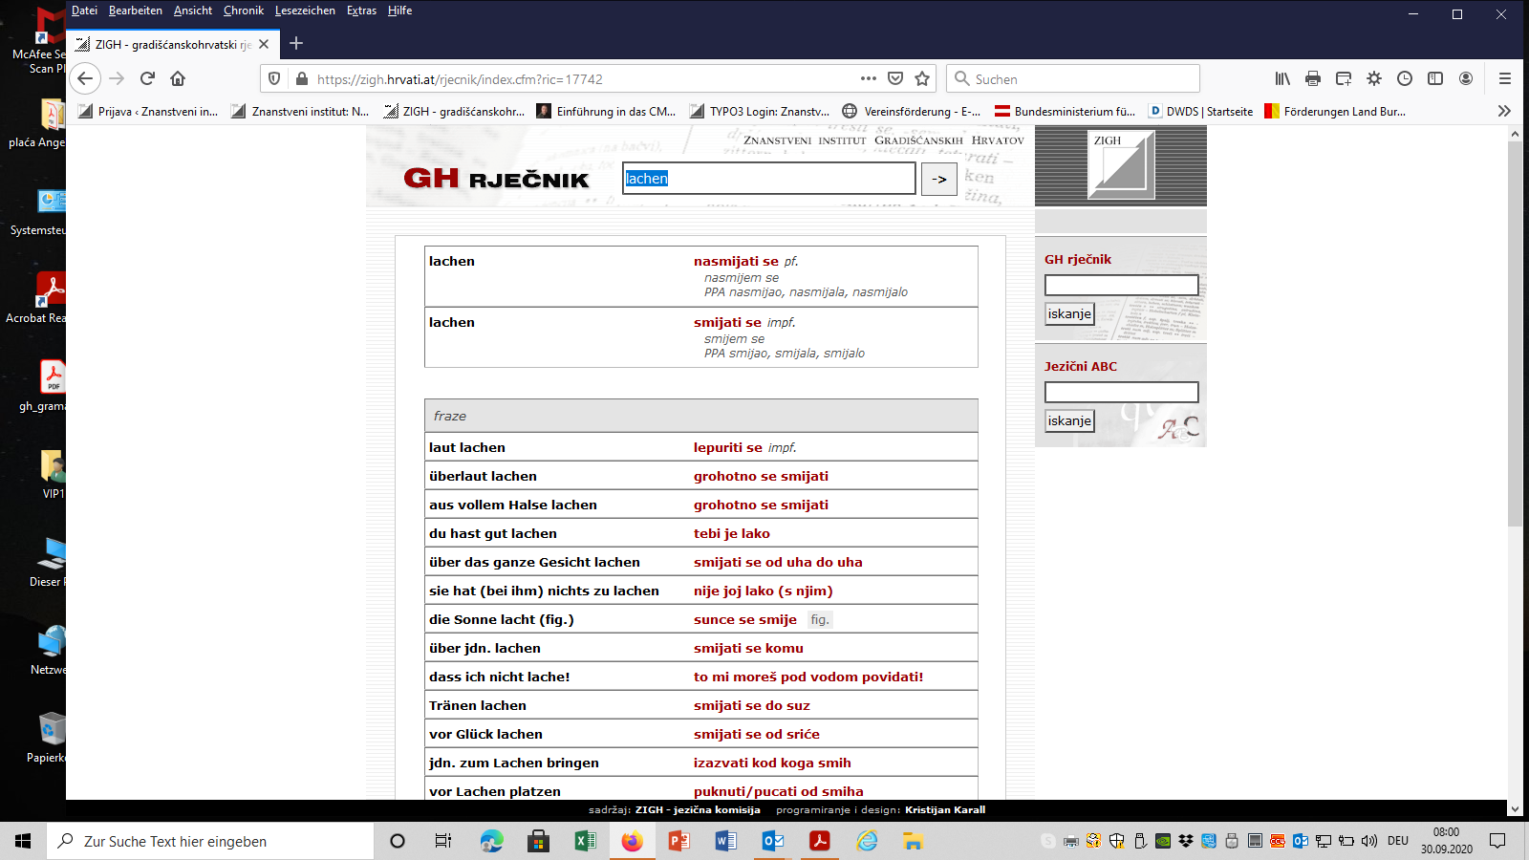Show the browsing history clock icon
The image size is (1529, 860).
click(1405, 78)
